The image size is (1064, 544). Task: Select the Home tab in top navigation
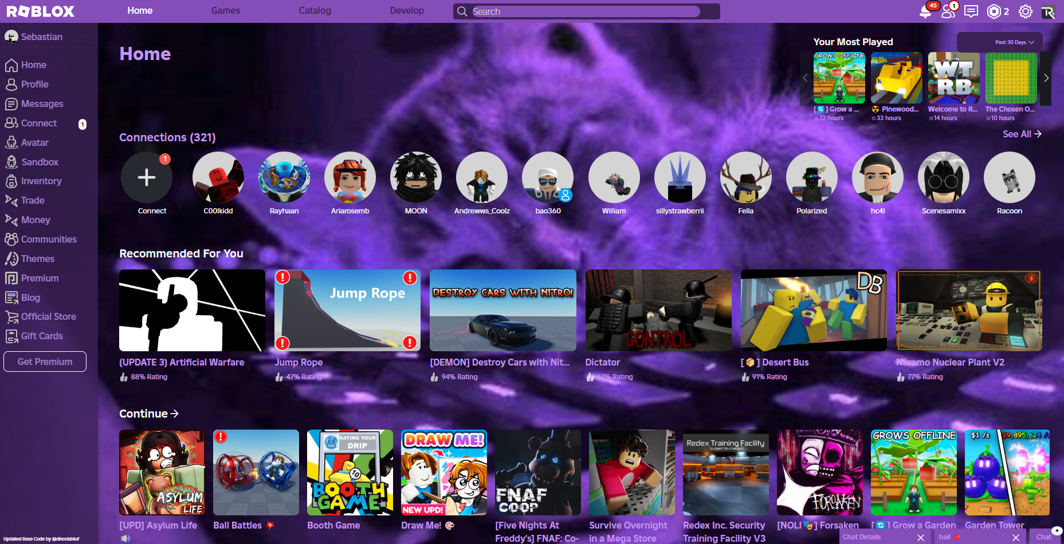140,11
